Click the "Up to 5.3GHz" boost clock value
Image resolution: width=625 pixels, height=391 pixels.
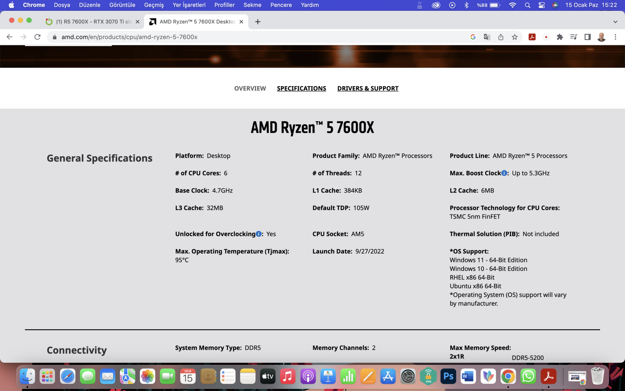click(531, 173)
